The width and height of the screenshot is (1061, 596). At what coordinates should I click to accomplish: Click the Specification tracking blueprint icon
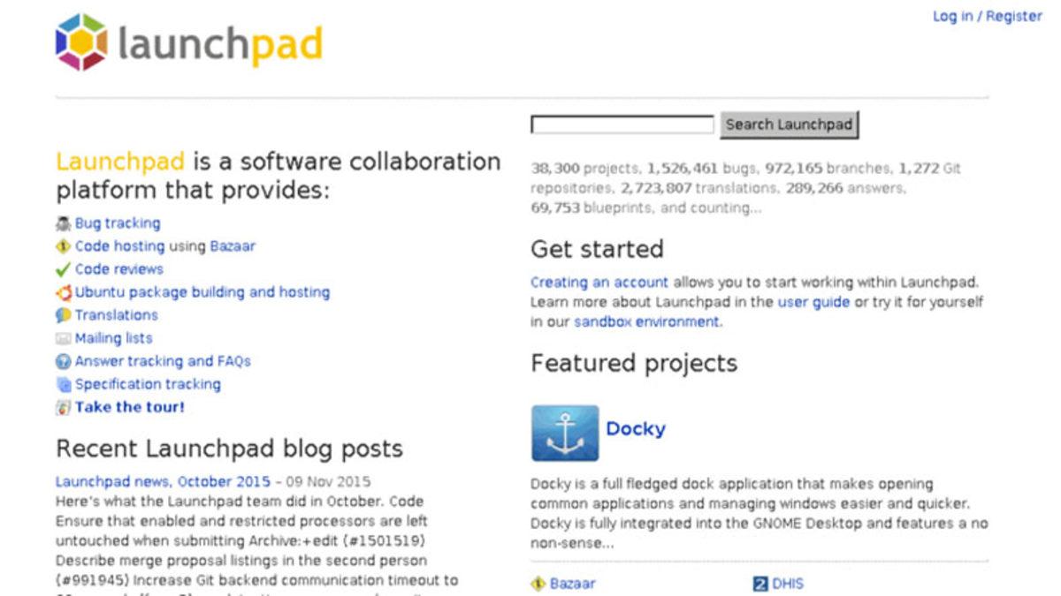point(62,383)
